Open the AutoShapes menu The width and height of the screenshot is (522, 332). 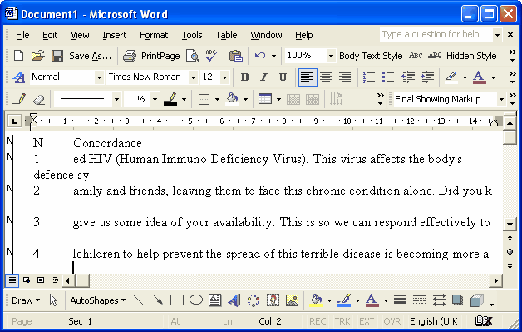[98, 300]
